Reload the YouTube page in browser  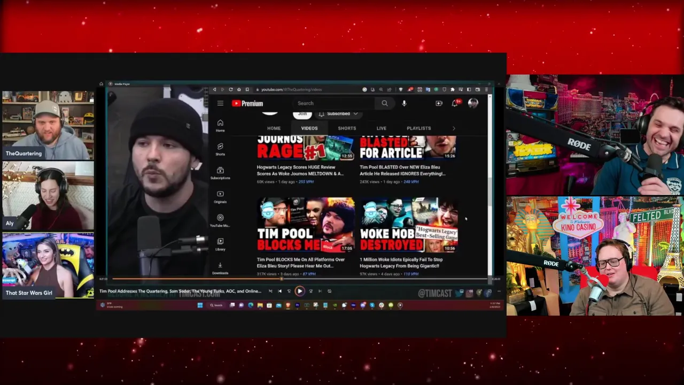point(230,89)
